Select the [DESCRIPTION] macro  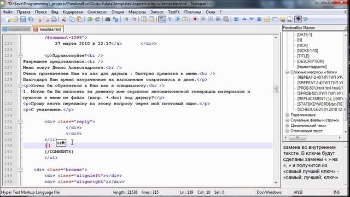pyautogui.click(x=310, y=61)
